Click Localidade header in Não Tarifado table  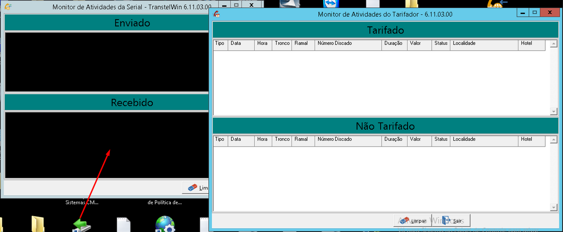[x=484, y=141]
